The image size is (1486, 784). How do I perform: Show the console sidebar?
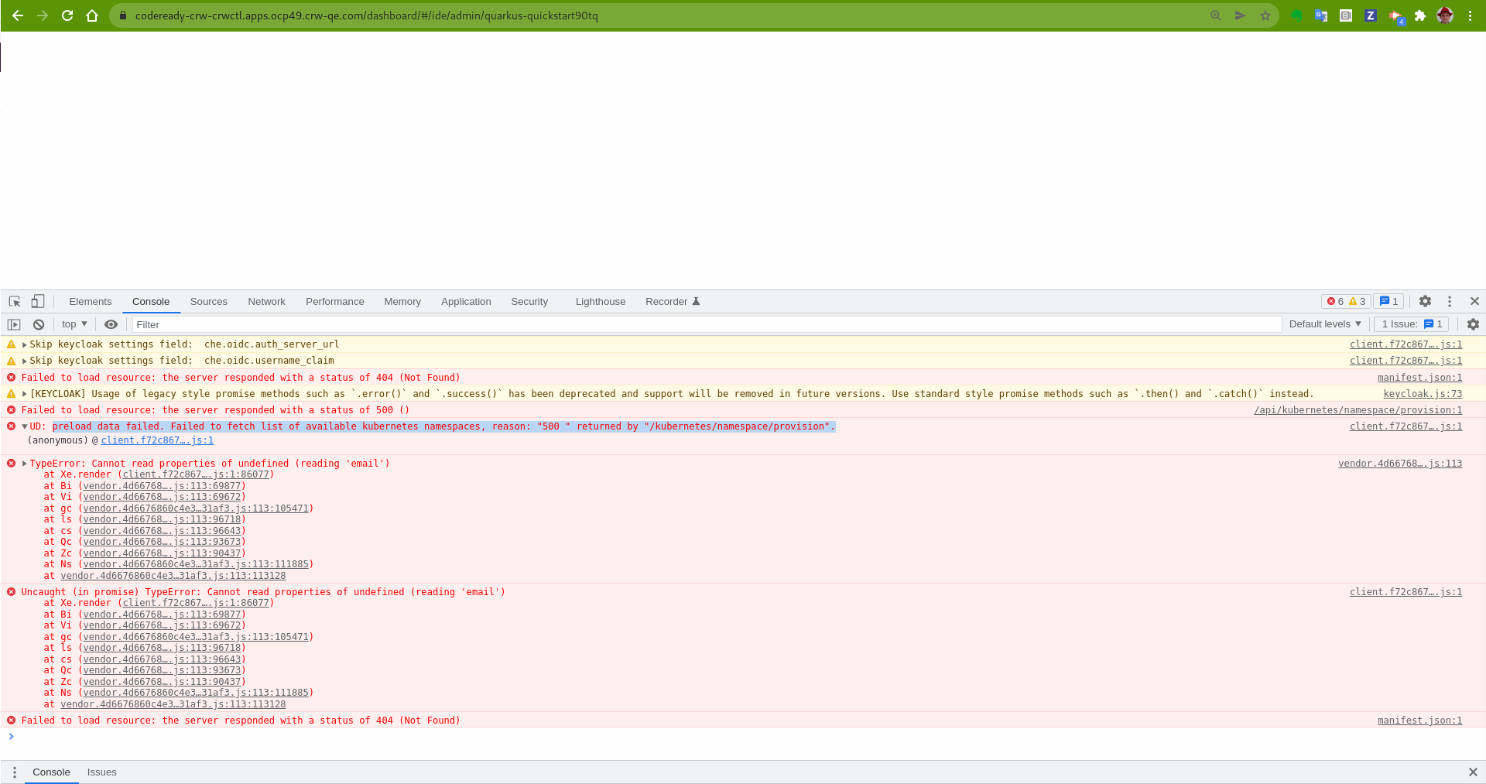(x=14, y=324)
